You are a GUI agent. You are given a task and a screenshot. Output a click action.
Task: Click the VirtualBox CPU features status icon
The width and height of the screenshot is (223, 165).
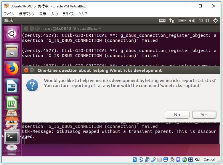(178, 160)
